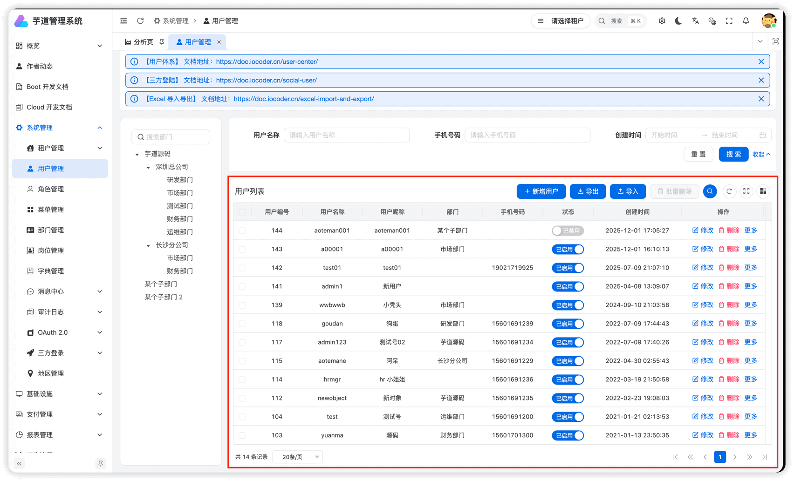This screenshot has height=481, width=794.
Task: Enable the status switch for aoteman001
Action: (568, 230)
